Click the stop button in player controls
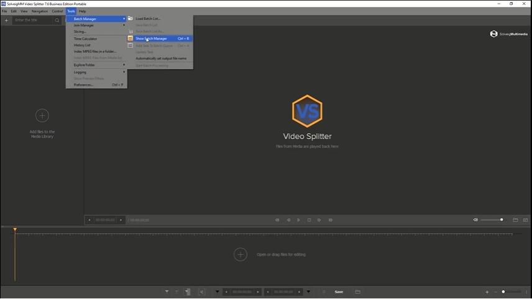This screenshot has width=532, height=299. pos(309,220)
